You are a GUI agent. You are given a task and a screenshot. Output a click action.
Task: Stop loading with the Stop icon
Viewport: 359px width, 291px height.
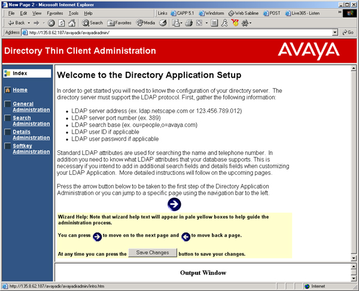click(x=51, y=23)
